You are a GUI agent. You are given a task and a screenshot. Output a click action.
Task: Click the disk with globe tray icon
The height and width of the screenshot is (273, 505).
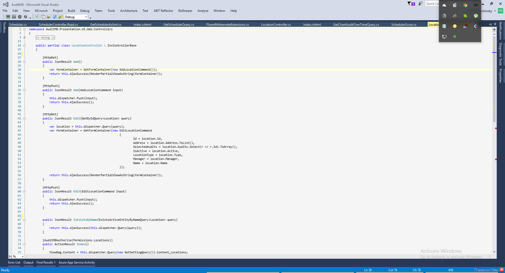(x=455, y=5)
